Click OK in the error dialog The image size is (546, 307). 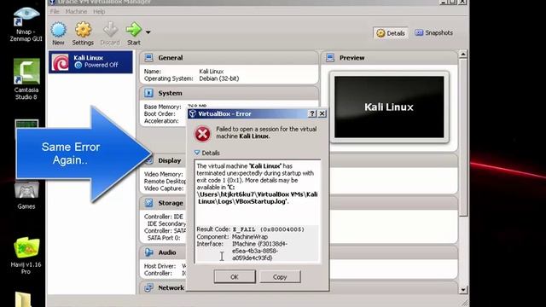[235, 277]
